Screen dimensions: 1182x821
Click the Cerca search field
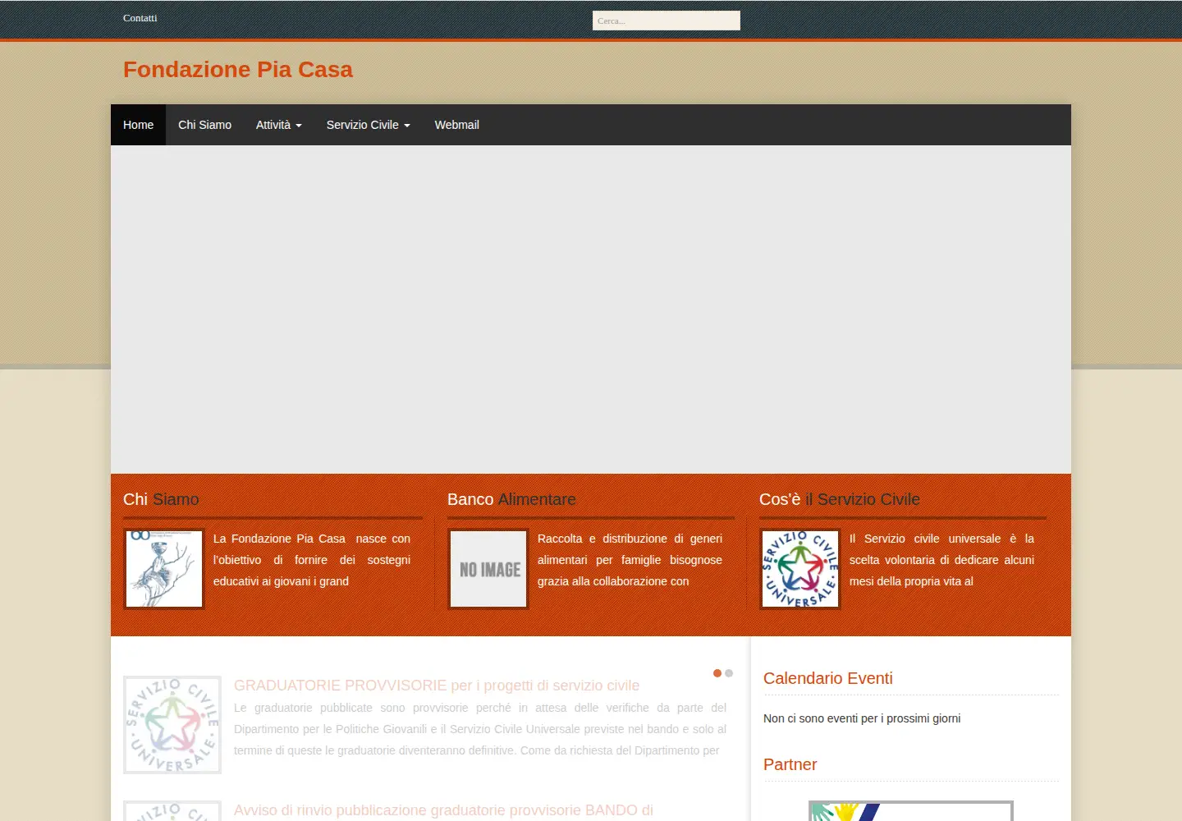[x=667, y=21]
